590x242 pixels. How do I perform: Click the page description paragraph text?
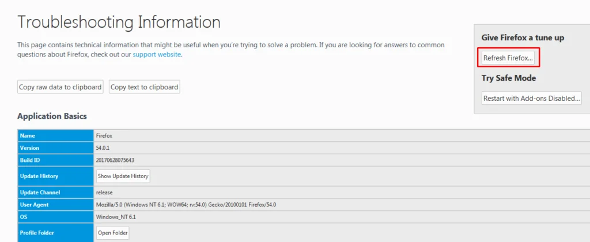click(230, 50)
